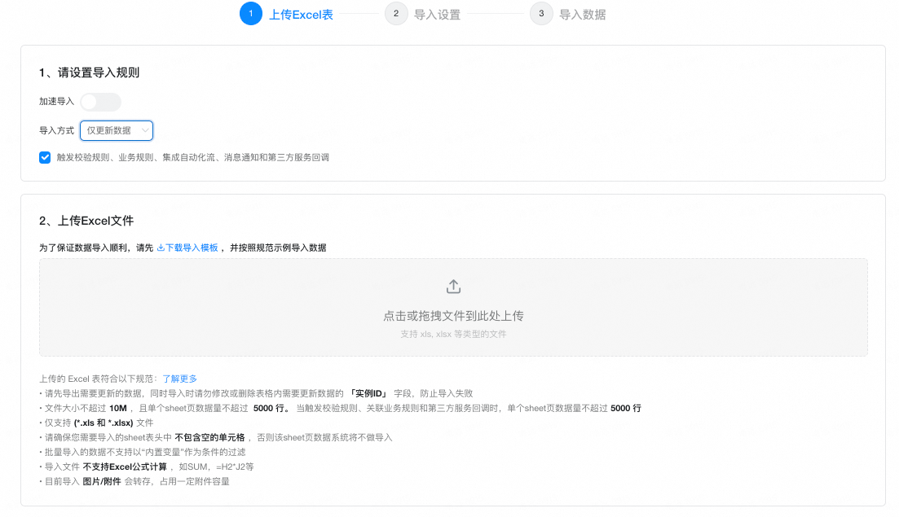Select the 上传Excel表 step label
The width and height of the screenshot is (899, 517).
[x=301, y=15]
